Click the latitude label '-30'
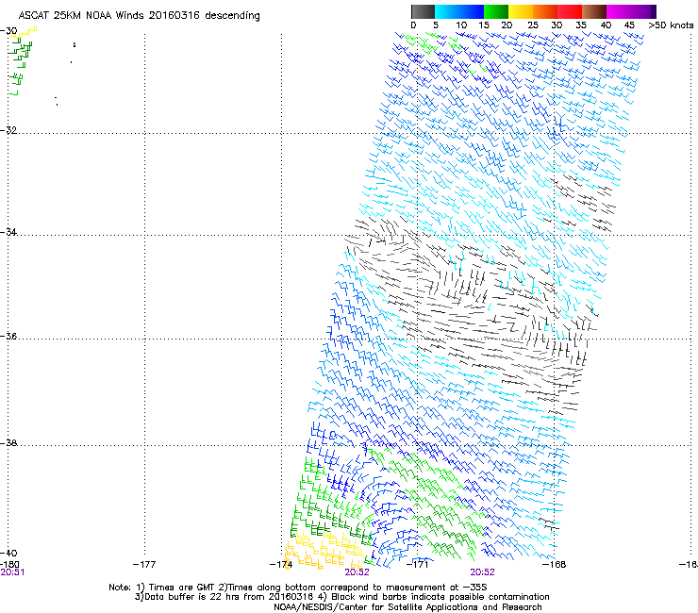The width and height of the screenshot is (698, 613). 8,31
